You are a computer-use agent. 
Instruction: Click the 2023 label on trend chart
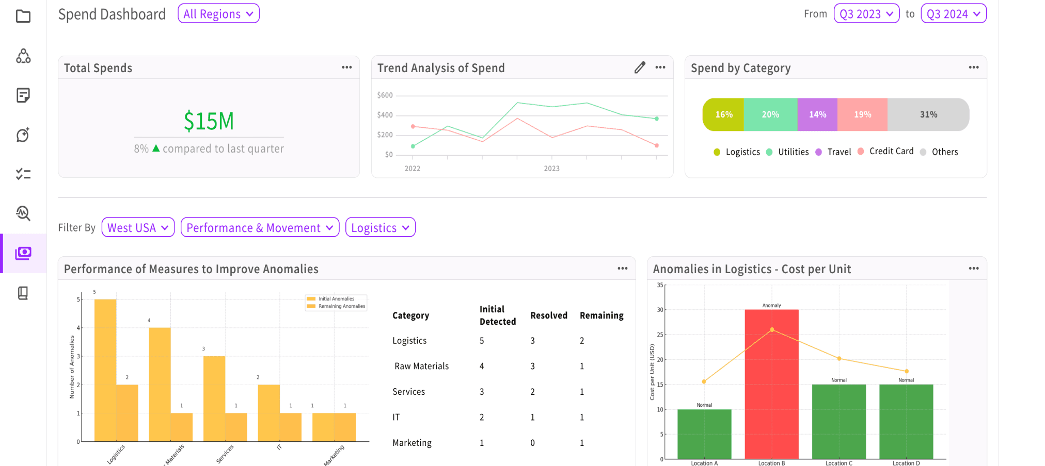point(551,169)
